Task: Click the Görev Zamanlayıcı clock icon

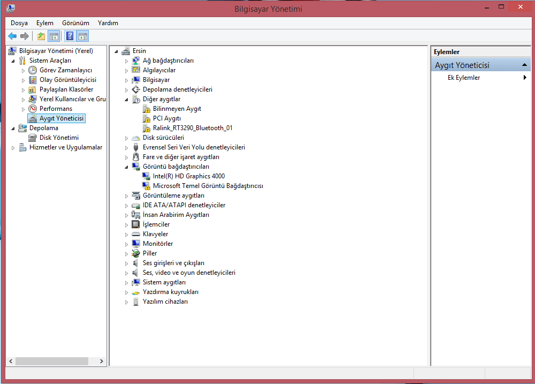Action: tap(33, 70)
